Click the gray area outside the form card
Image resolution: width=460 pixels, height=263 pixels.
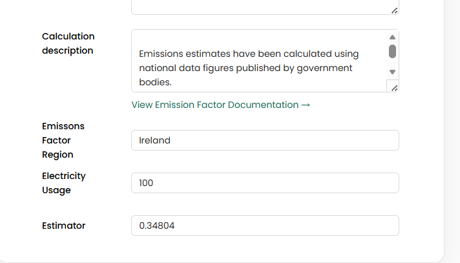tap(452, 129)
